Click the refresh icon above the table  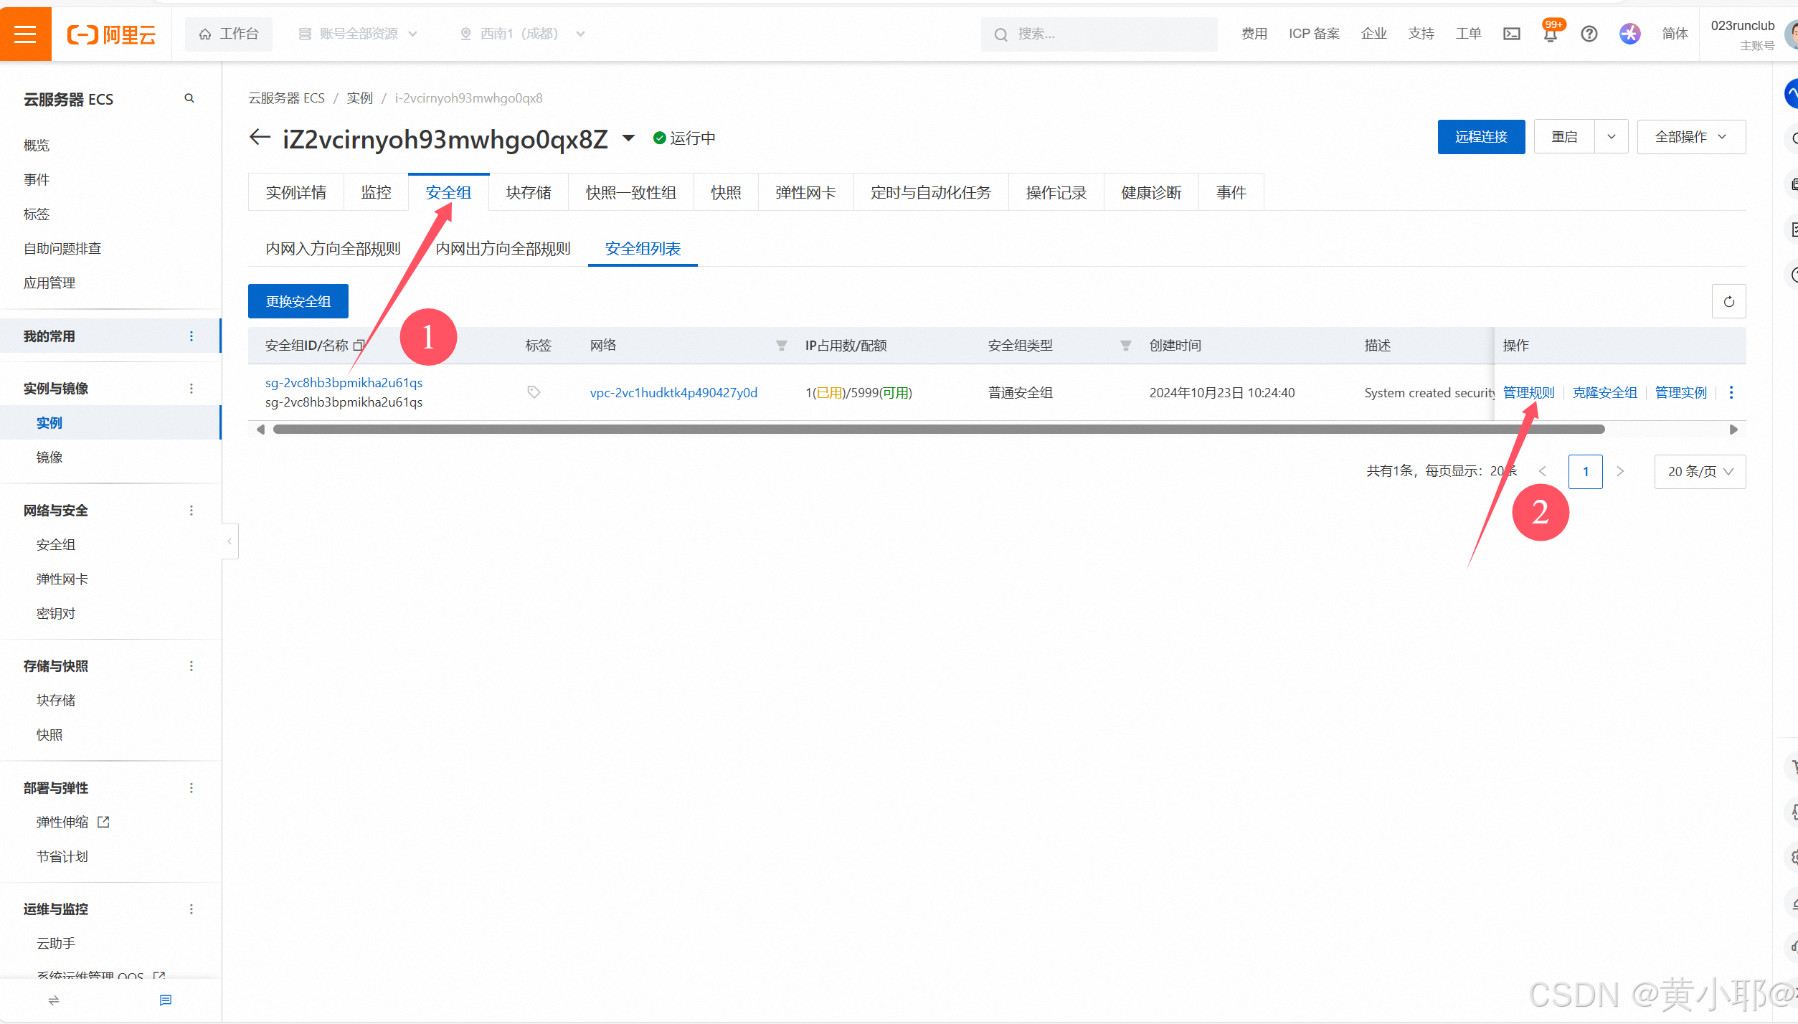1728,301
